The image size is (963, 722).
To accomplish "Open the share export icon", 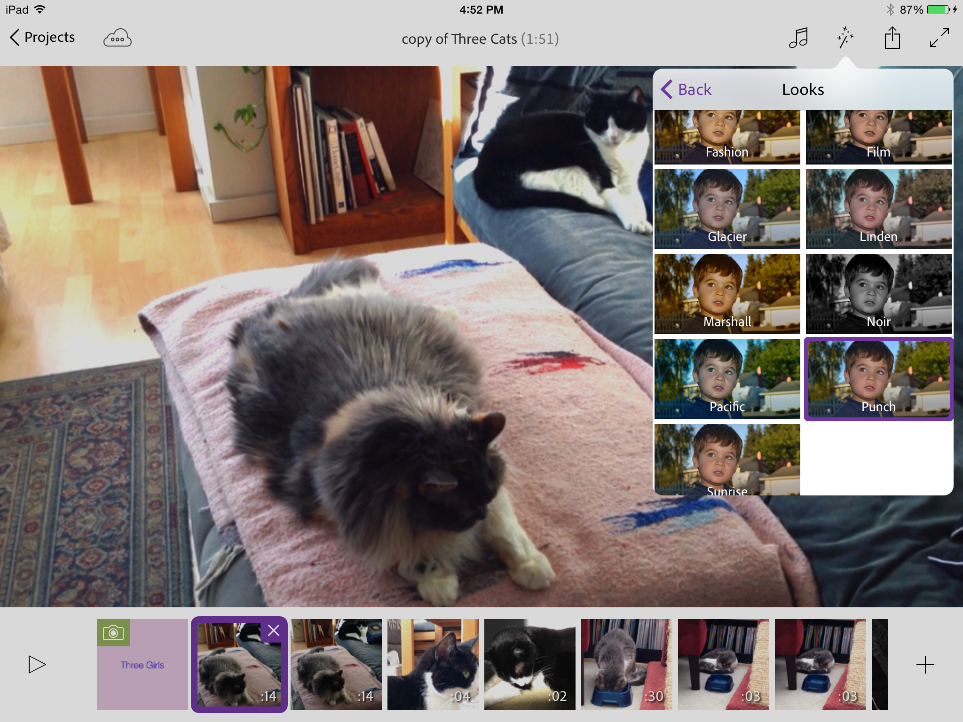I will 892,38.
